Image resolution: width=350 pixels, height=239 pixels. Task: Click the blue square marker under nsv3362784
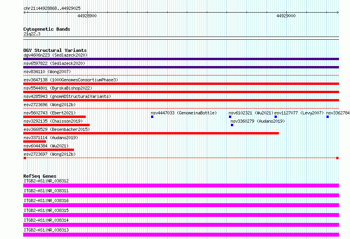328,117
